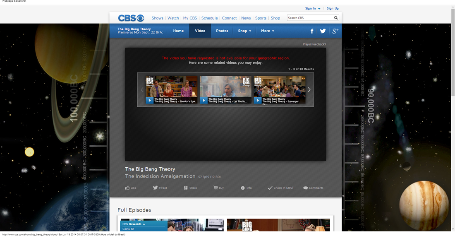This screenshot has height=236, width=455.
Task: Share this episode
Action: point(190,188)
